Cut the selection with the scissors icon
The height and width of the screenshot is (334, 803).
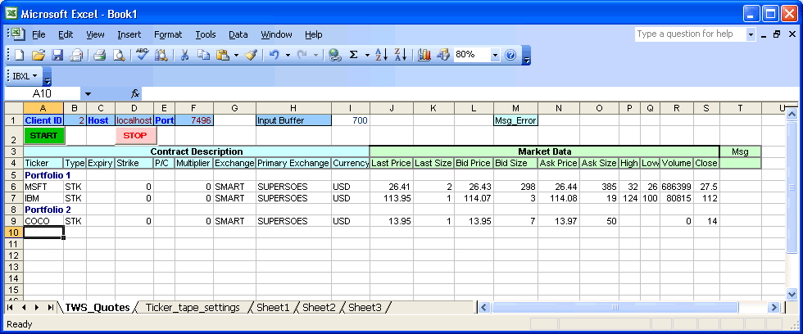(185, 55)
